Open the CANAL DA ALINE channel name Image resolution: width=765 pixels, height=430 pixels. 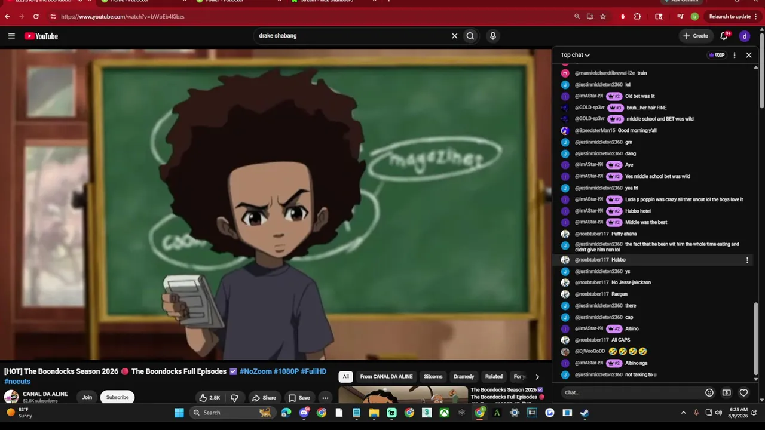tap(45, 394)
